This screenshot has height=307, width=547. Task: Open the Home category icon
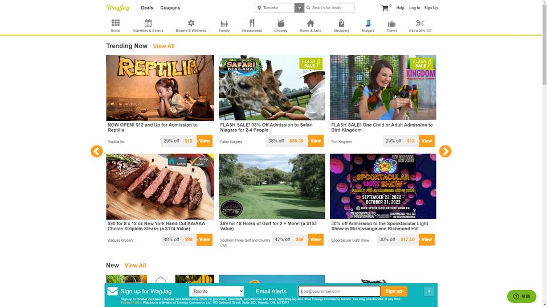116,23
